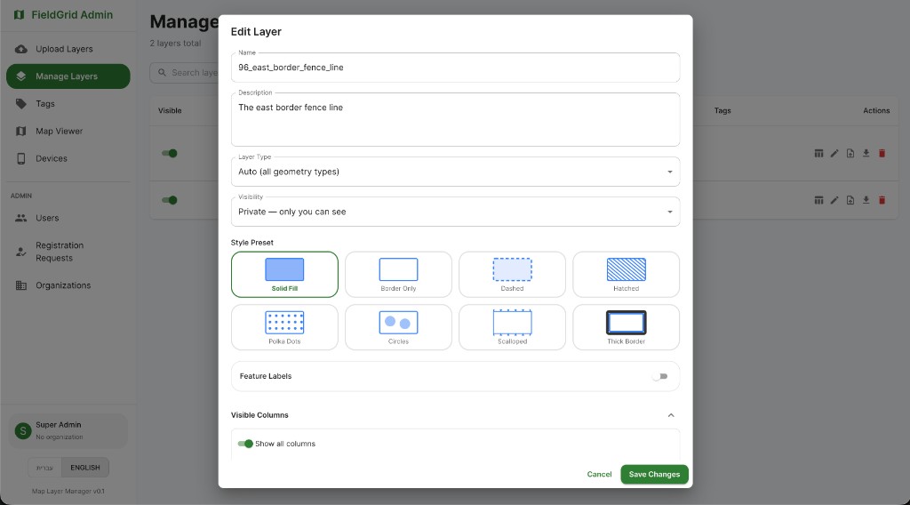Turn off the Show all columns switch
This screenshot has width=910, height=505.
click(245, 444)
